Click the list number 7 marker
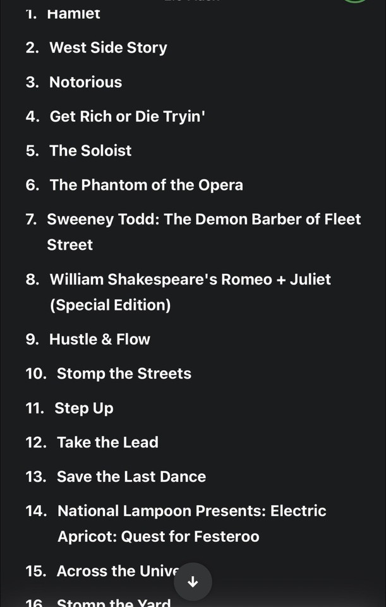This screenshot has height=607, width=386. pyautogui.click(x=31, y=219)
